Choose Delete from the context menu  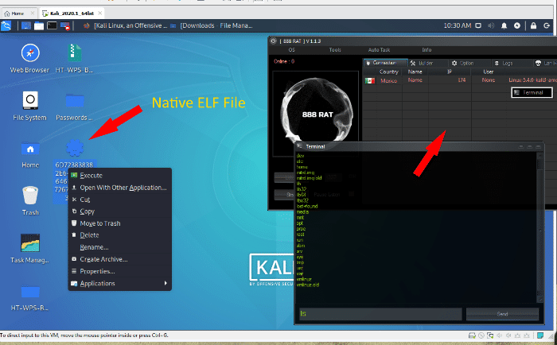(119, 235)
